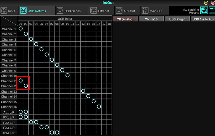The height and width of the screenshot is (136, 215).
Task: Toggle FX4 L/R patch at USB input 07
Action: point(52,133)
